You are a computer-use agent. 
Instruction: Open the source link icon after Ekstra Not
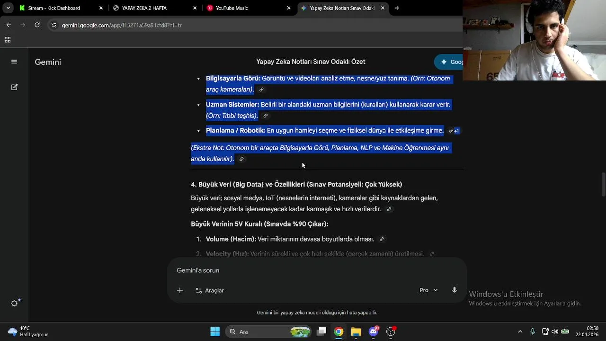tap(241, 159)
